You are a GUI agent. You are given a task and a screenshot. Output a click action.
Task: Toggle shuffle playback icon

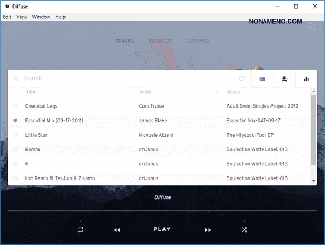[244, 230]
